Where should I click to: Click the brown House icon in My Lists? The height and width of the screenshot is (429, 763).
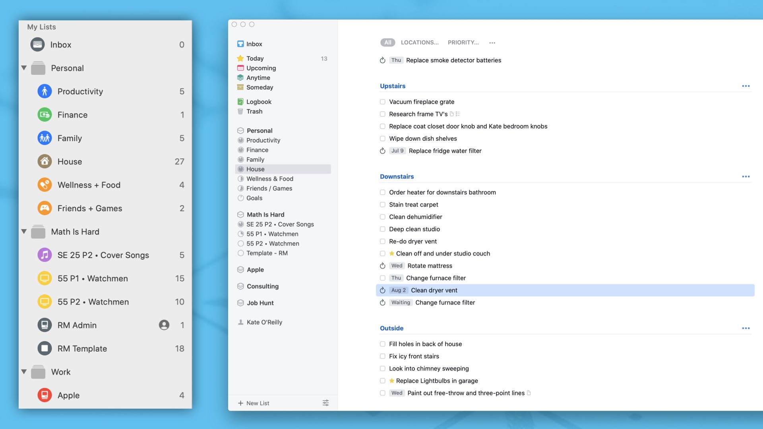point(45,161)
